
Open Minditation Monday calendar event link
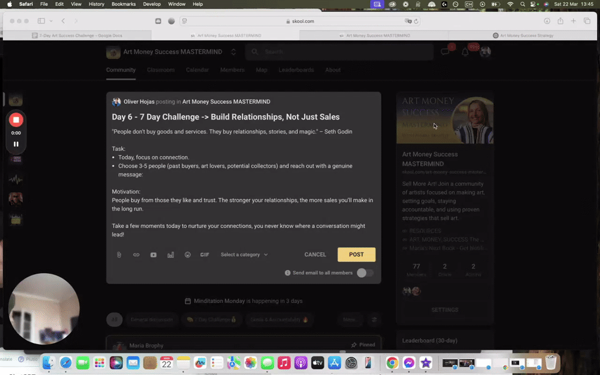244,301
